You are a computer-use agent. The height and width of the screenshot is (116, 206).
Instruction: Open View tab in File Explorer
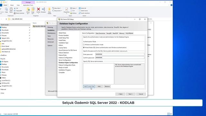(x=18, y=5)
